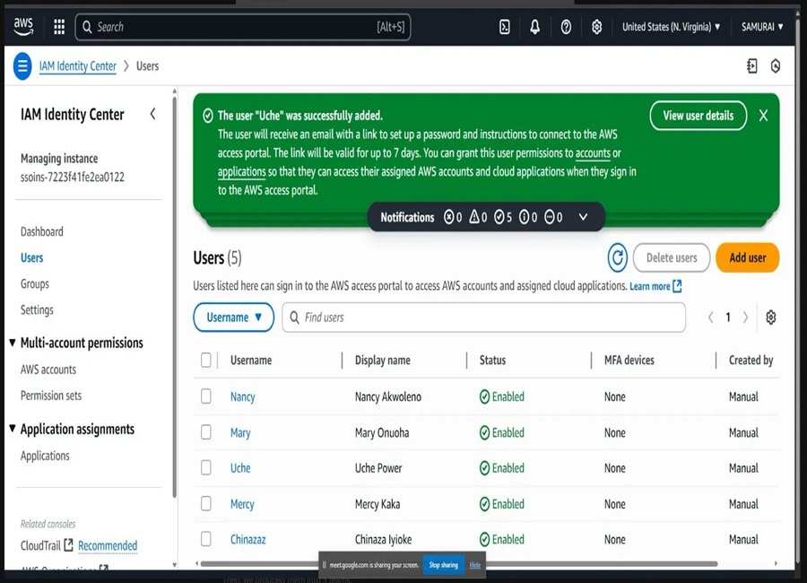Screen dimensions: 807x583
Task: Check the box for user Uche
Action: click(206, 467)
